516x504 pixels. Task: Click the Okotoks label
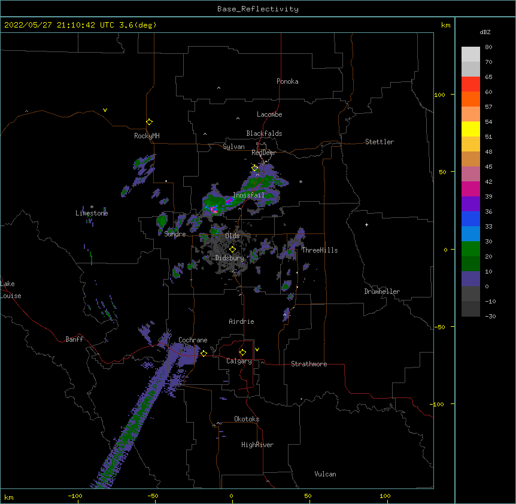247,419
